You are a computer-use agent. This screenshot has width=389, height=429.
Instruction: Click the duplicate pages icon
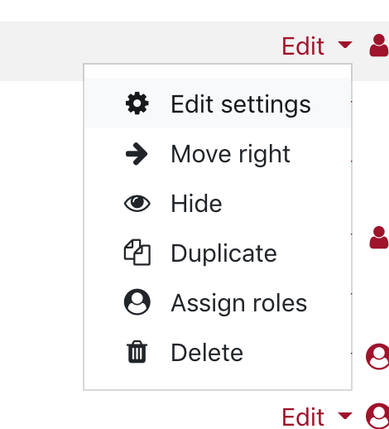coord(137,253)
